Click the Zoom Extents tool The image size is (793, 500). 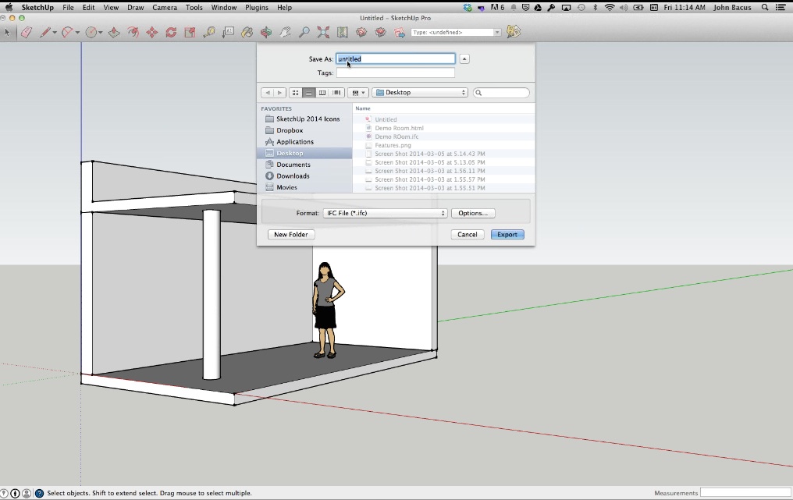(323, 32)
